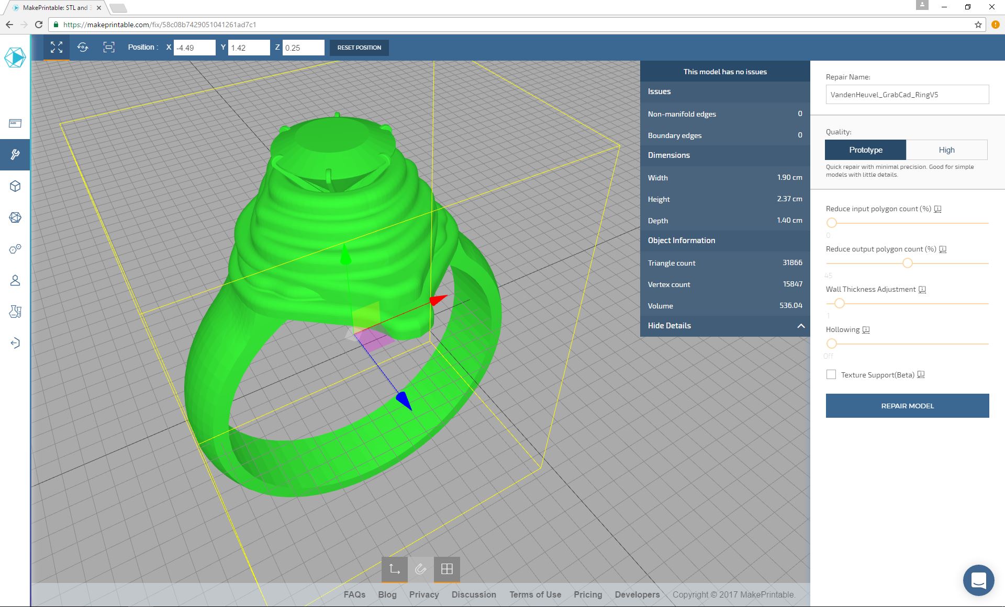The image size is (1005, 607).
Task: Enable the Texture Support(Beta) checkbox
Action: [x=831, y=374]
